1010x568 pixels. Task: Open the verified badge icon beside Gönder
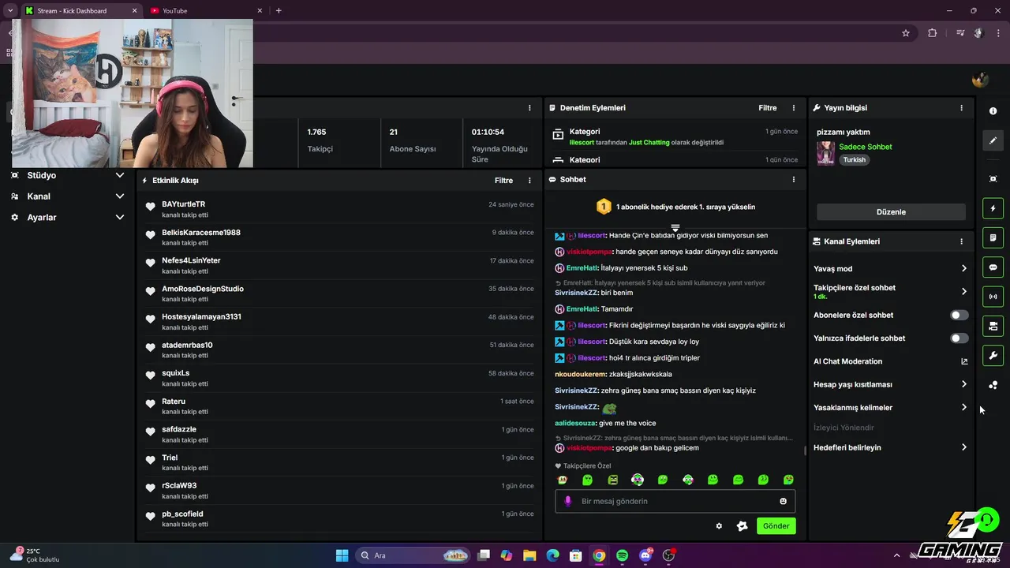(x=742, y=526)
